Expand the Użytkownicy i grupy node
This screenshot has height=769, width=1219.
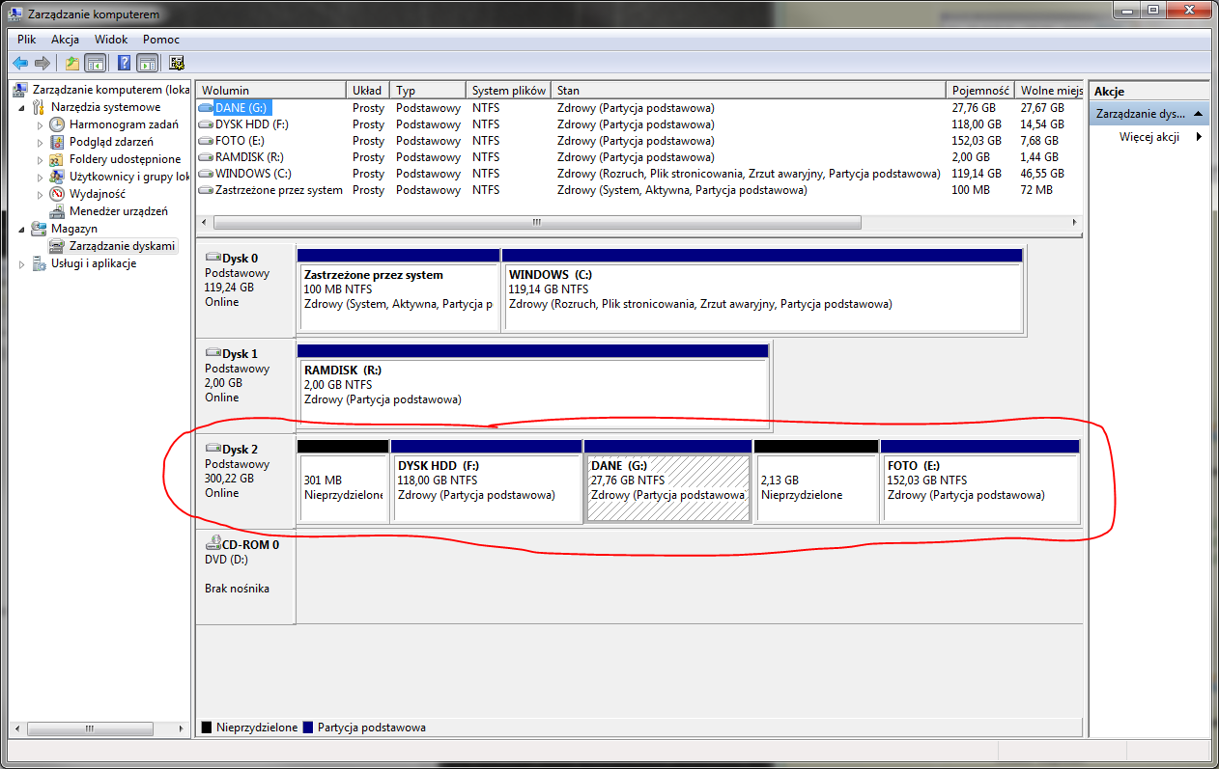(x=40, y=177)
